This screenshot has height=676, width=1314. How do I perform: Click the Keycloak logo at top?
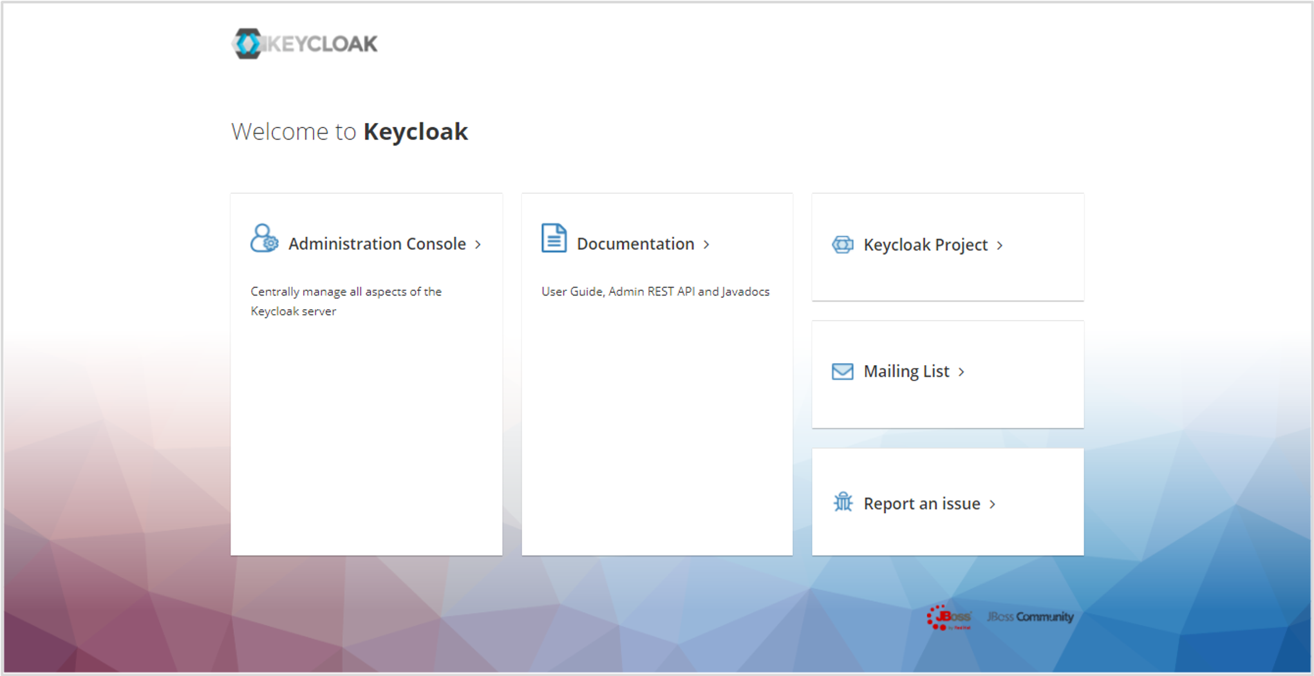[x=305, y=44]
